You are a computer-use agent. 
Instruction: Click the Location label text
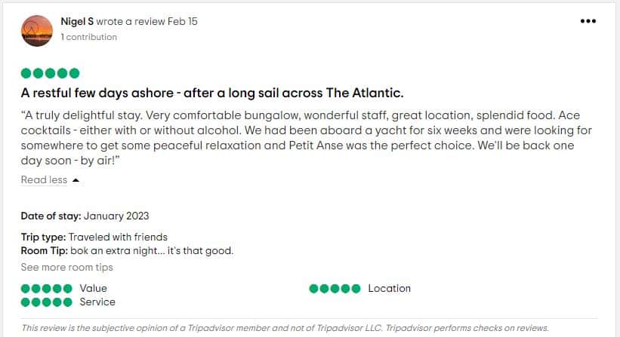(390, 289)
